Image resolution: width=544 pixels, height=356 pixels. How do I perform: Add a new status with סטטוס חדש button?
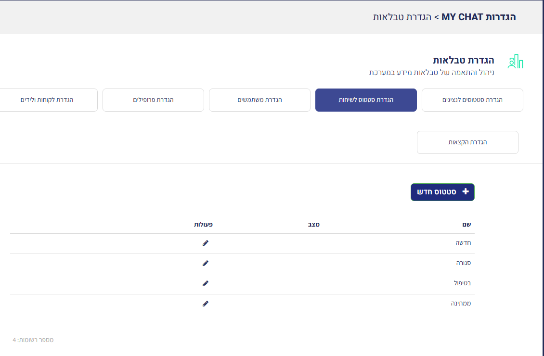tap(442, 192)
